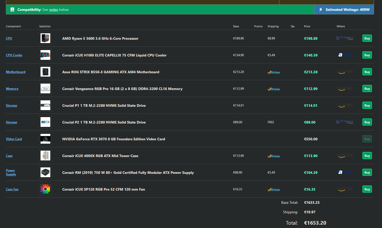Click the €19.97 shipping total value
The height and width of the screenshot is (228, 382).
tap(310, 212)
